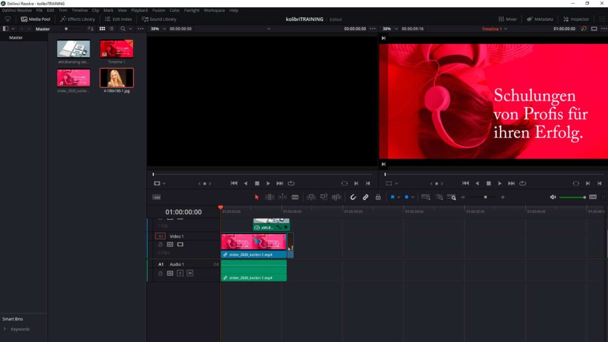This screenshot has height=342, width=608.
Task: Toggle Linked Selection chain icon
Action: (x=365, y=197)
